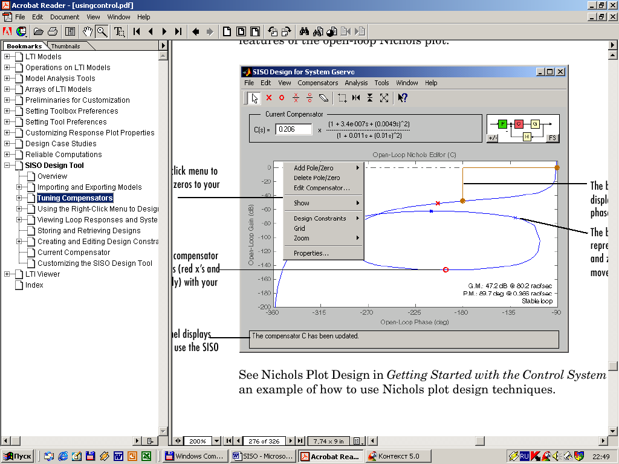Open Reliable Computations bookmark
This screenshot has height=464, width=619.
click(x=63, y=155)
